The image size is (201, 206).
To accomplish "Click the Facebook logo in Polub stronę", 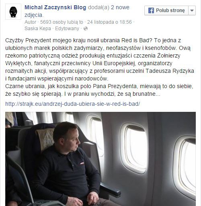I will point(151,10).
